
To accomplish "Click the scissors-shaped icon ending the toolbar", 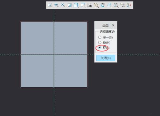I will pos(129,5).
